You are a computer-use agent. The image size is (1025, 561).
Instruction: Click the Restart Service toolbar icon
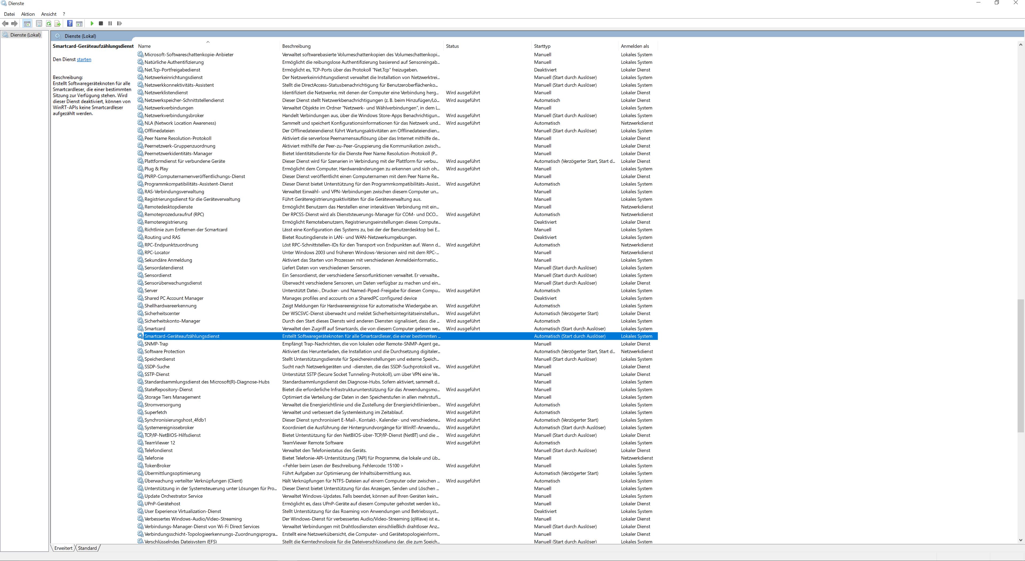119,23
